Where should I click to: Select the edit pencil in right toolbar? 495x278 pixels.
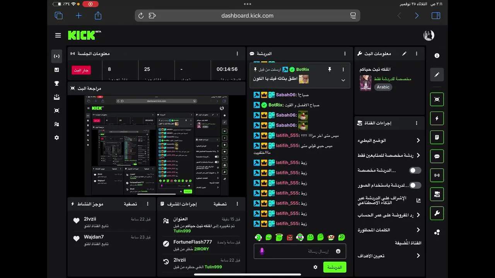coord(437,75)
